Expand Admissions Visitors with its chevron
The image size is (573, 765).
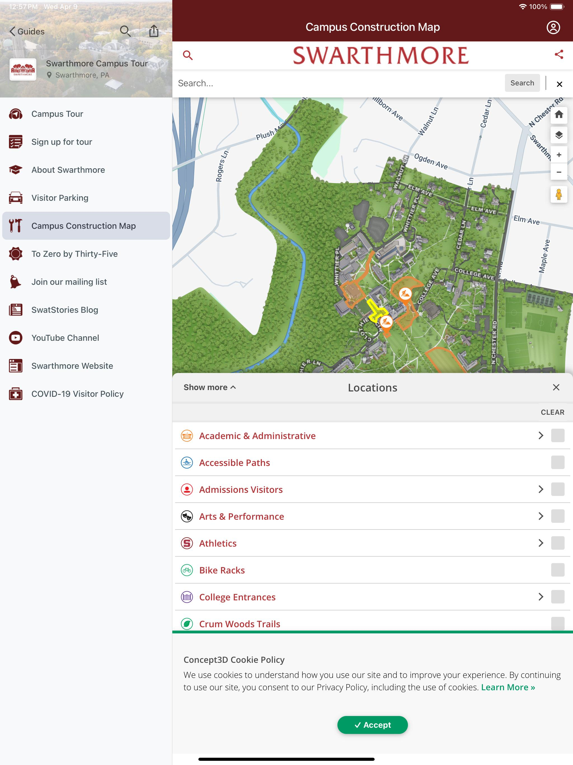(541, 489)
